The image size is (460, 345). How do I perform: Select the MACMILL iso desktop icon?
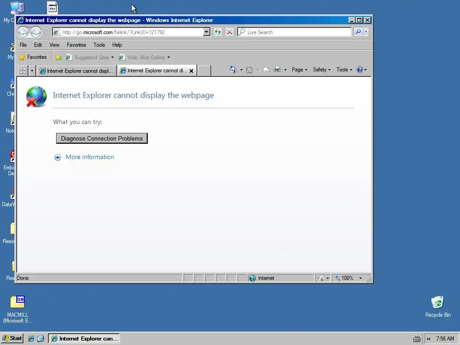(18, 309)
